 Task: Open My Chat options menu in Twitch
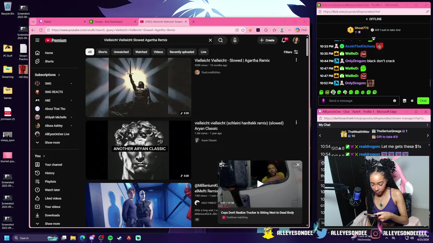coord(427,125)
